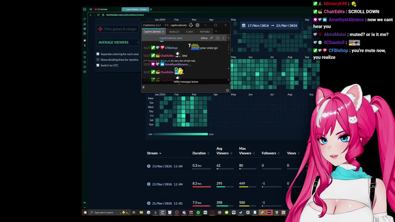Close the CaptinCabinetz Chatterino tab

click(163, 32)
